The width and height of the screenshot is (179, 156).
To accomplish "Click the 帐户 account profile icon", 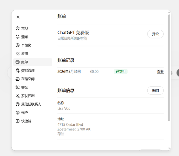I will pyautogui.click(x=18, y=113).
